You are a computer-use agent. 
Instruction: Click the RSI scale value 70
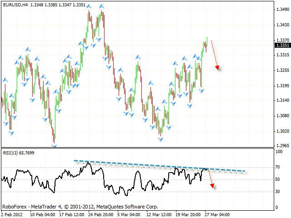pyautogui.click(x=277, y=167)
